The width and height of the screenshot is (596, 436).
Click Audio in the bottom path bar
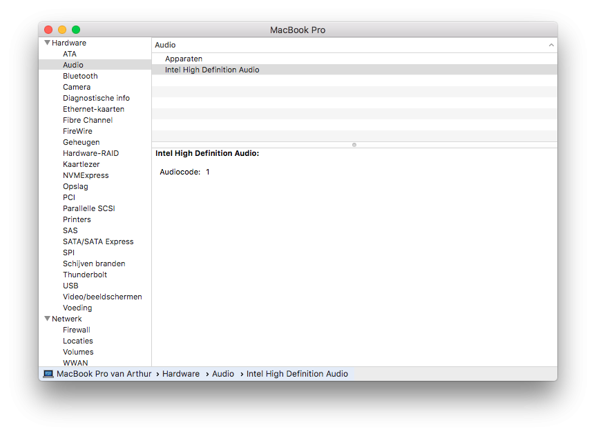pyautogui.click(x=223, y=374)
